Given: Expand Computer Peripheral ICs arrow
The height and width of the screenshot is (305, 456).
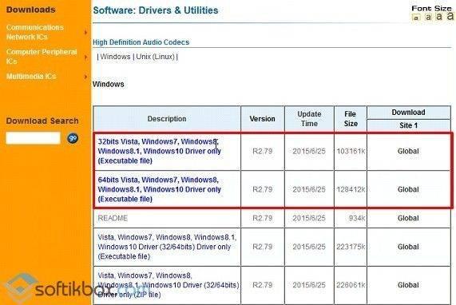Looking at the screenshot, I should pos(85,57).
